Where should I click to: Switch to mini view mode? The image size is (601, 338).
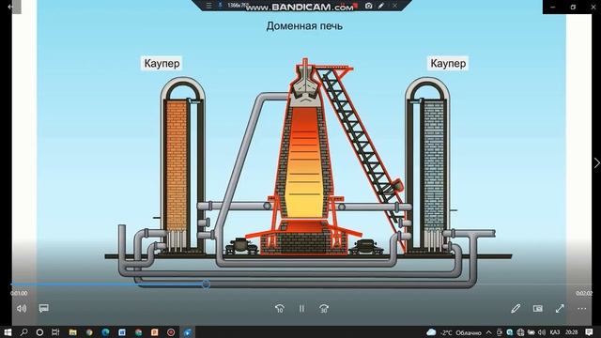point(538,308)
